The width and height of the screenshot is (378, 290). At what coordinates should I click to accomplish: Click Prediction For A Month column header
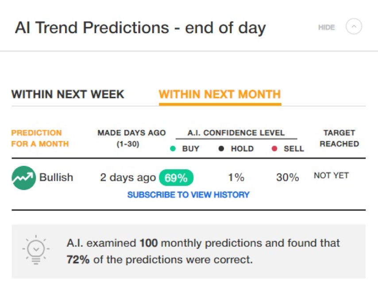click(x=40, y=138)
